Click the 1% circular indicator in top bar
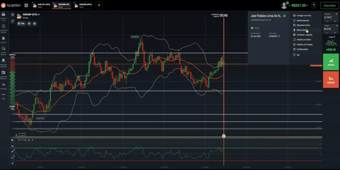340x170 pixels. [x=314, y=5]
